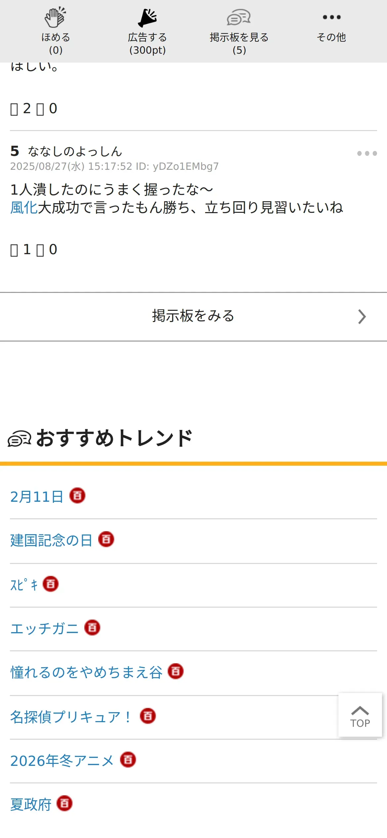Open the 憧れるのをやめちまえ谷 trend
Screen dimensions: 387x838
[86, 672]
